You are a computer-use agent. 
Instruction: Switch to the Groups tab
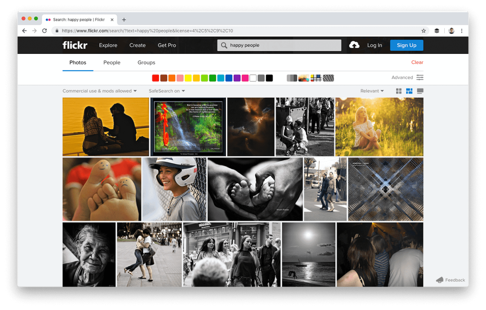click(x=146, y=63)
